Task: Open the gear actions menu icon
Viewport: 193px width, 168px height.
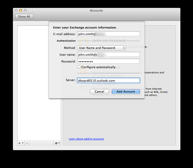Action: 56,143
